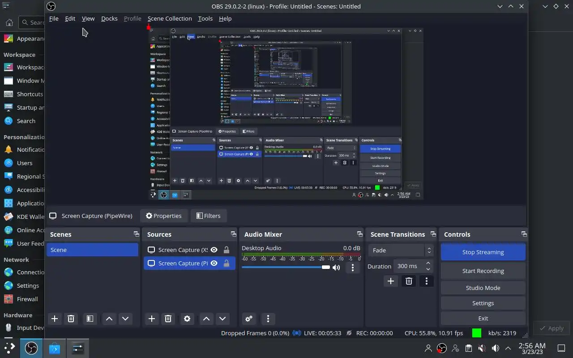Image resolution: width=573 pixels, height=358 pixels.
Task: Move scene down arrow in Scenes dock
Action: click(x=125, y=319)
